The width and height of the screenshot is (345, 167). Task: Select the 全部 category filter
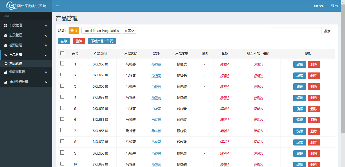(x=74, y=31)
